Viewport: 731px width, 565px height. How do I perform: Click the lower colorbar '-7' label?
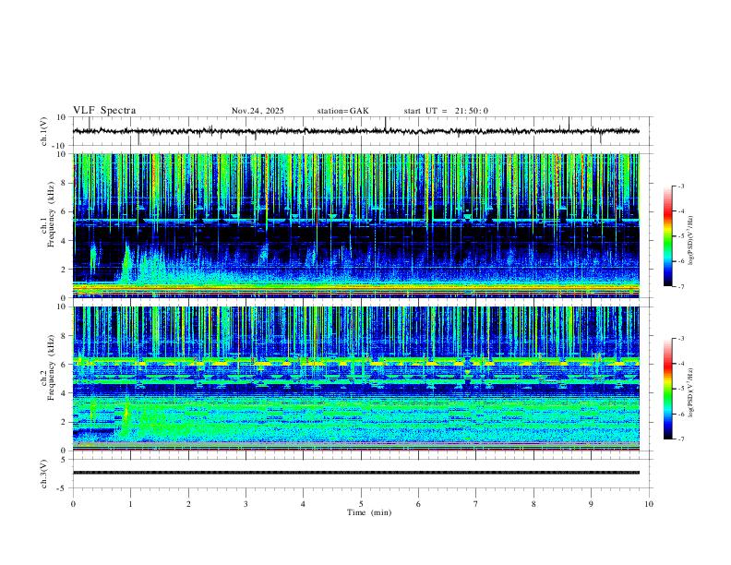click(x=680, y=439)
